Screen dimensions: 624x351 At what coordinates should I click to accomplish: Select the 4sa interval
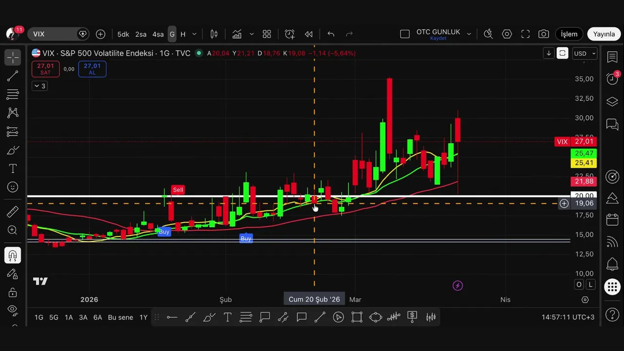[x=158, y=34]
